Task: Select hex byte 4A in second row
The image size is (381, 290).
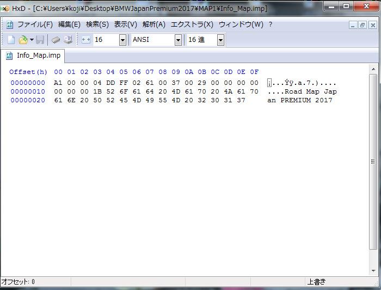Action: 228,91
